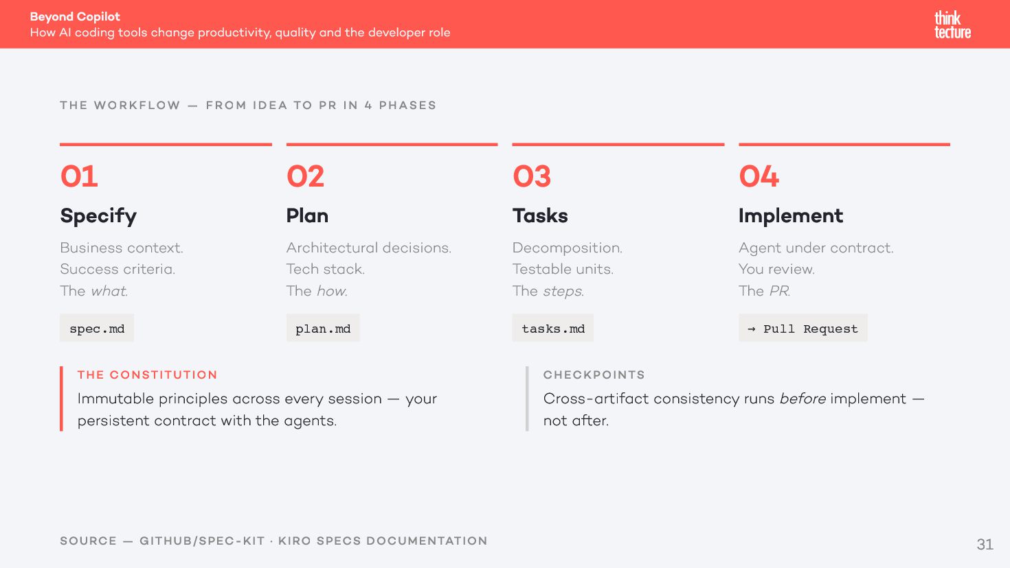Select the Specify heading
The width and height of the screenshot is (1010, 568).
(98, 216)
